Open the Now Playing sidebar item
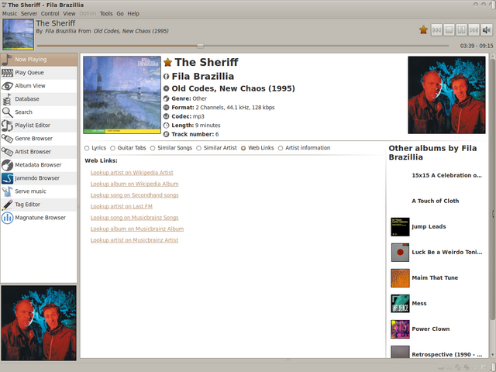The image size is (496, 372). point(39,60)
